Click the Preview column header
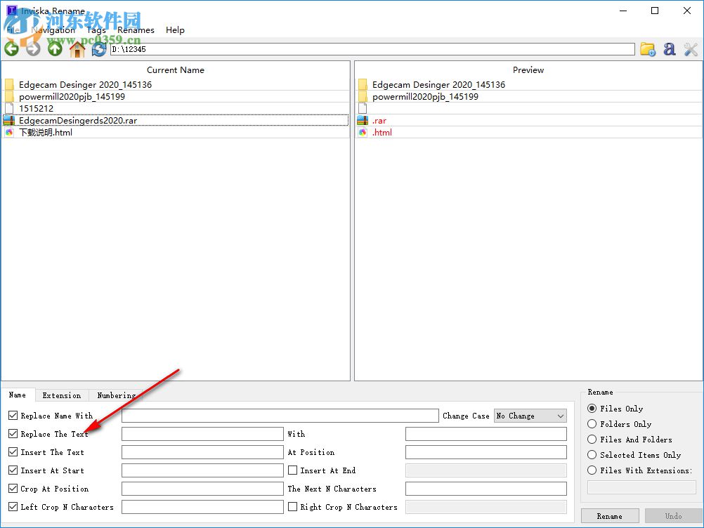This screenshot has width=704, height=528. click(528, 70)
